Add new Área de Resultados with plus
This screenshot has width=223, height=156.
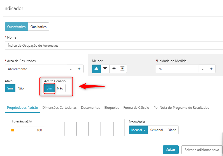(79, 69)
